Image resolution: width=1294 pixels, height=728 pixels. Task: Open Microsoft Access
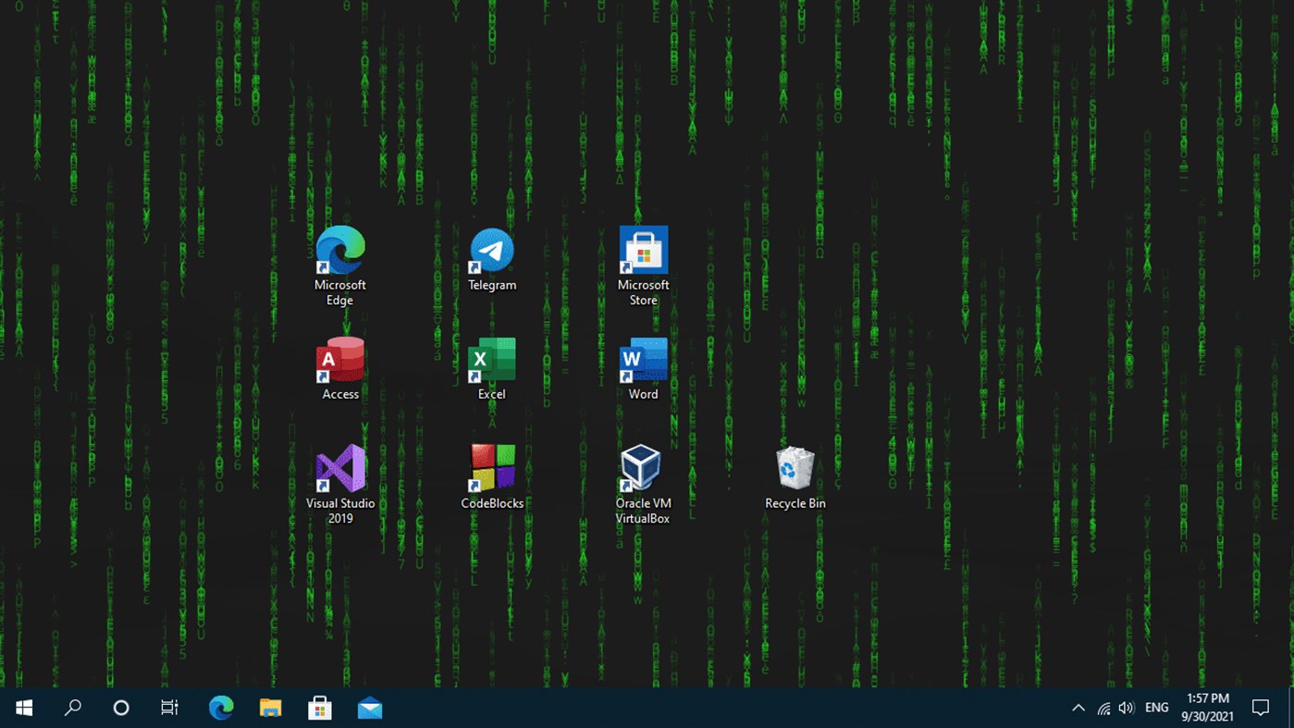pyautogui.click(x=339, y=360)
